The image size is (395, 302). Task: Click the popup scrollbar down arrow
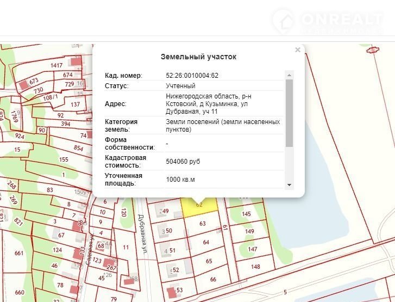[x=289, y=185]
